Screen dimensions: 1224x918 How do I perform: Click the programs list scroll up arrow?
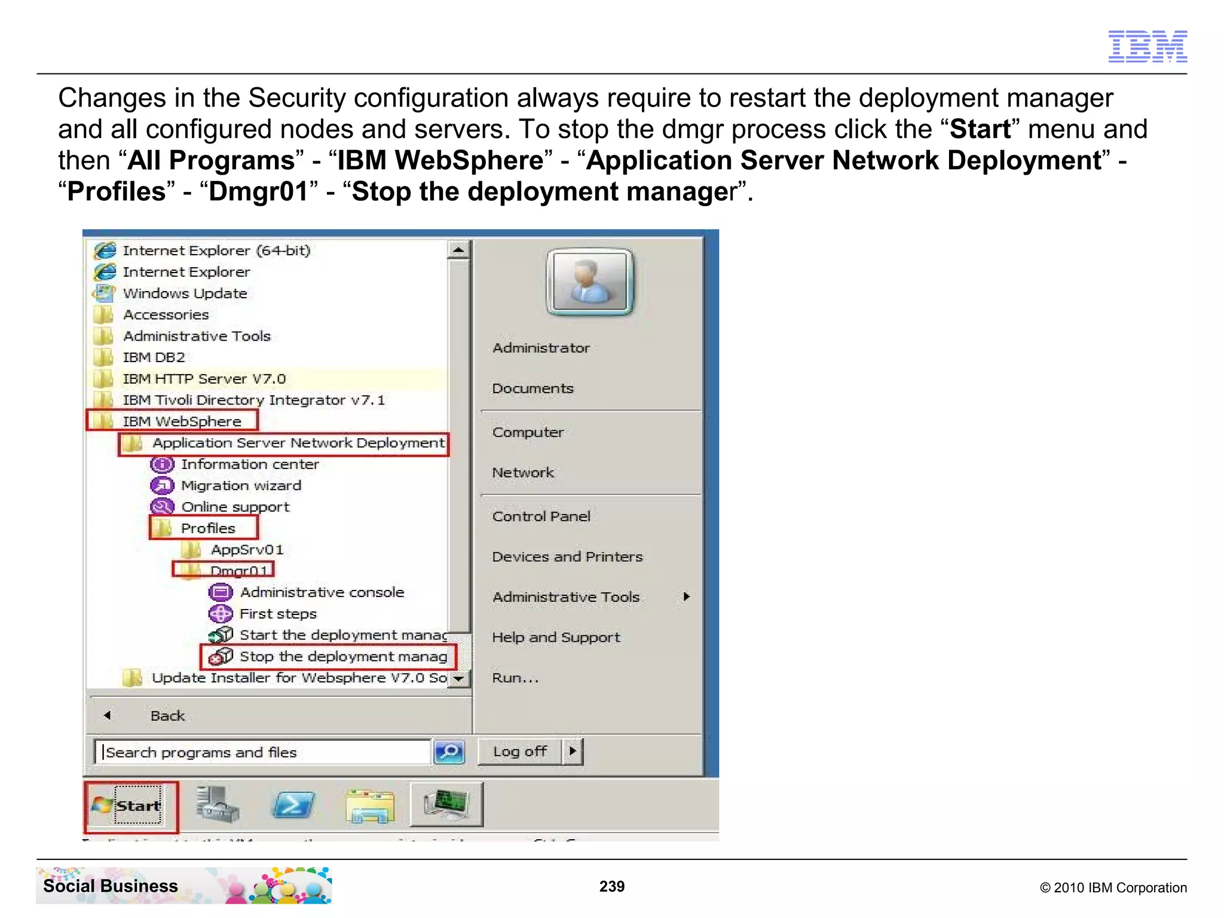[x=458, y=250]
